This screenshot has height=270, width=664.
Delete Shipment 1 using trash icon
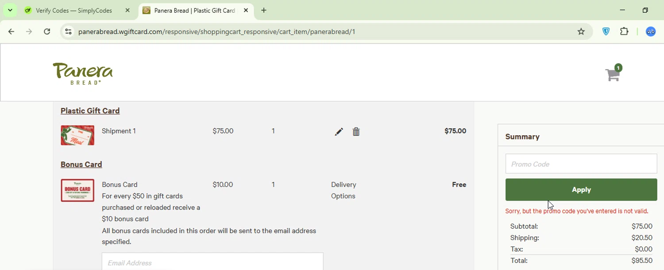tap(356, 132)
